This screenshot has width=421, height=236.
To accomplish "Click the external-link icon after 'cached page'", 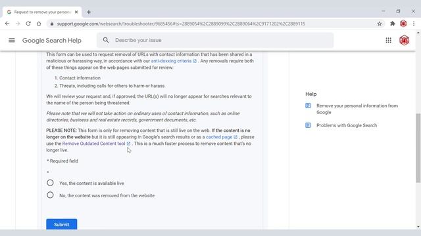I will (x=235, y=137).
